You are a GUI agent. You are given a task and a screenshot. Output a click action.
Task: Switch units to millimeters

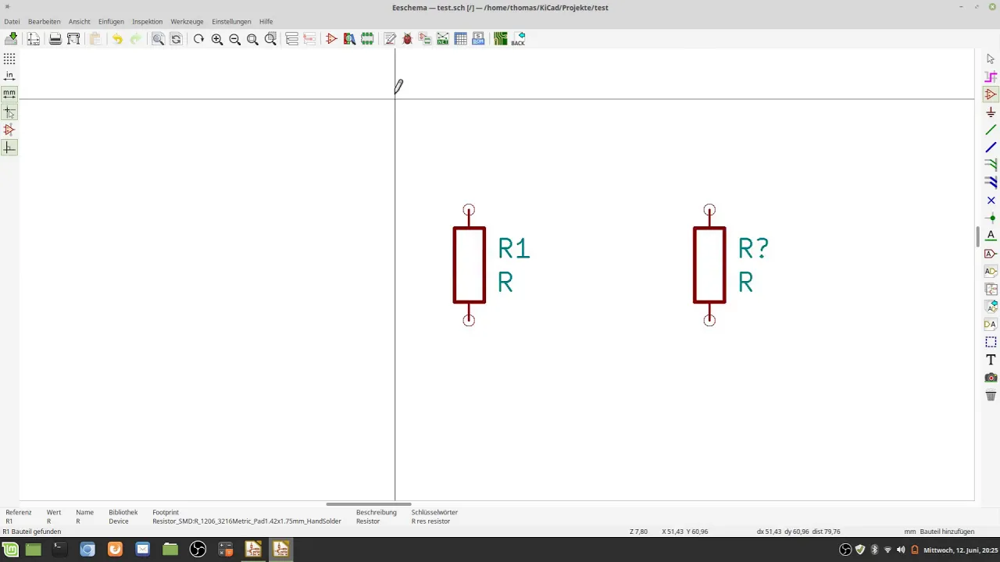[x=9, y=94]
